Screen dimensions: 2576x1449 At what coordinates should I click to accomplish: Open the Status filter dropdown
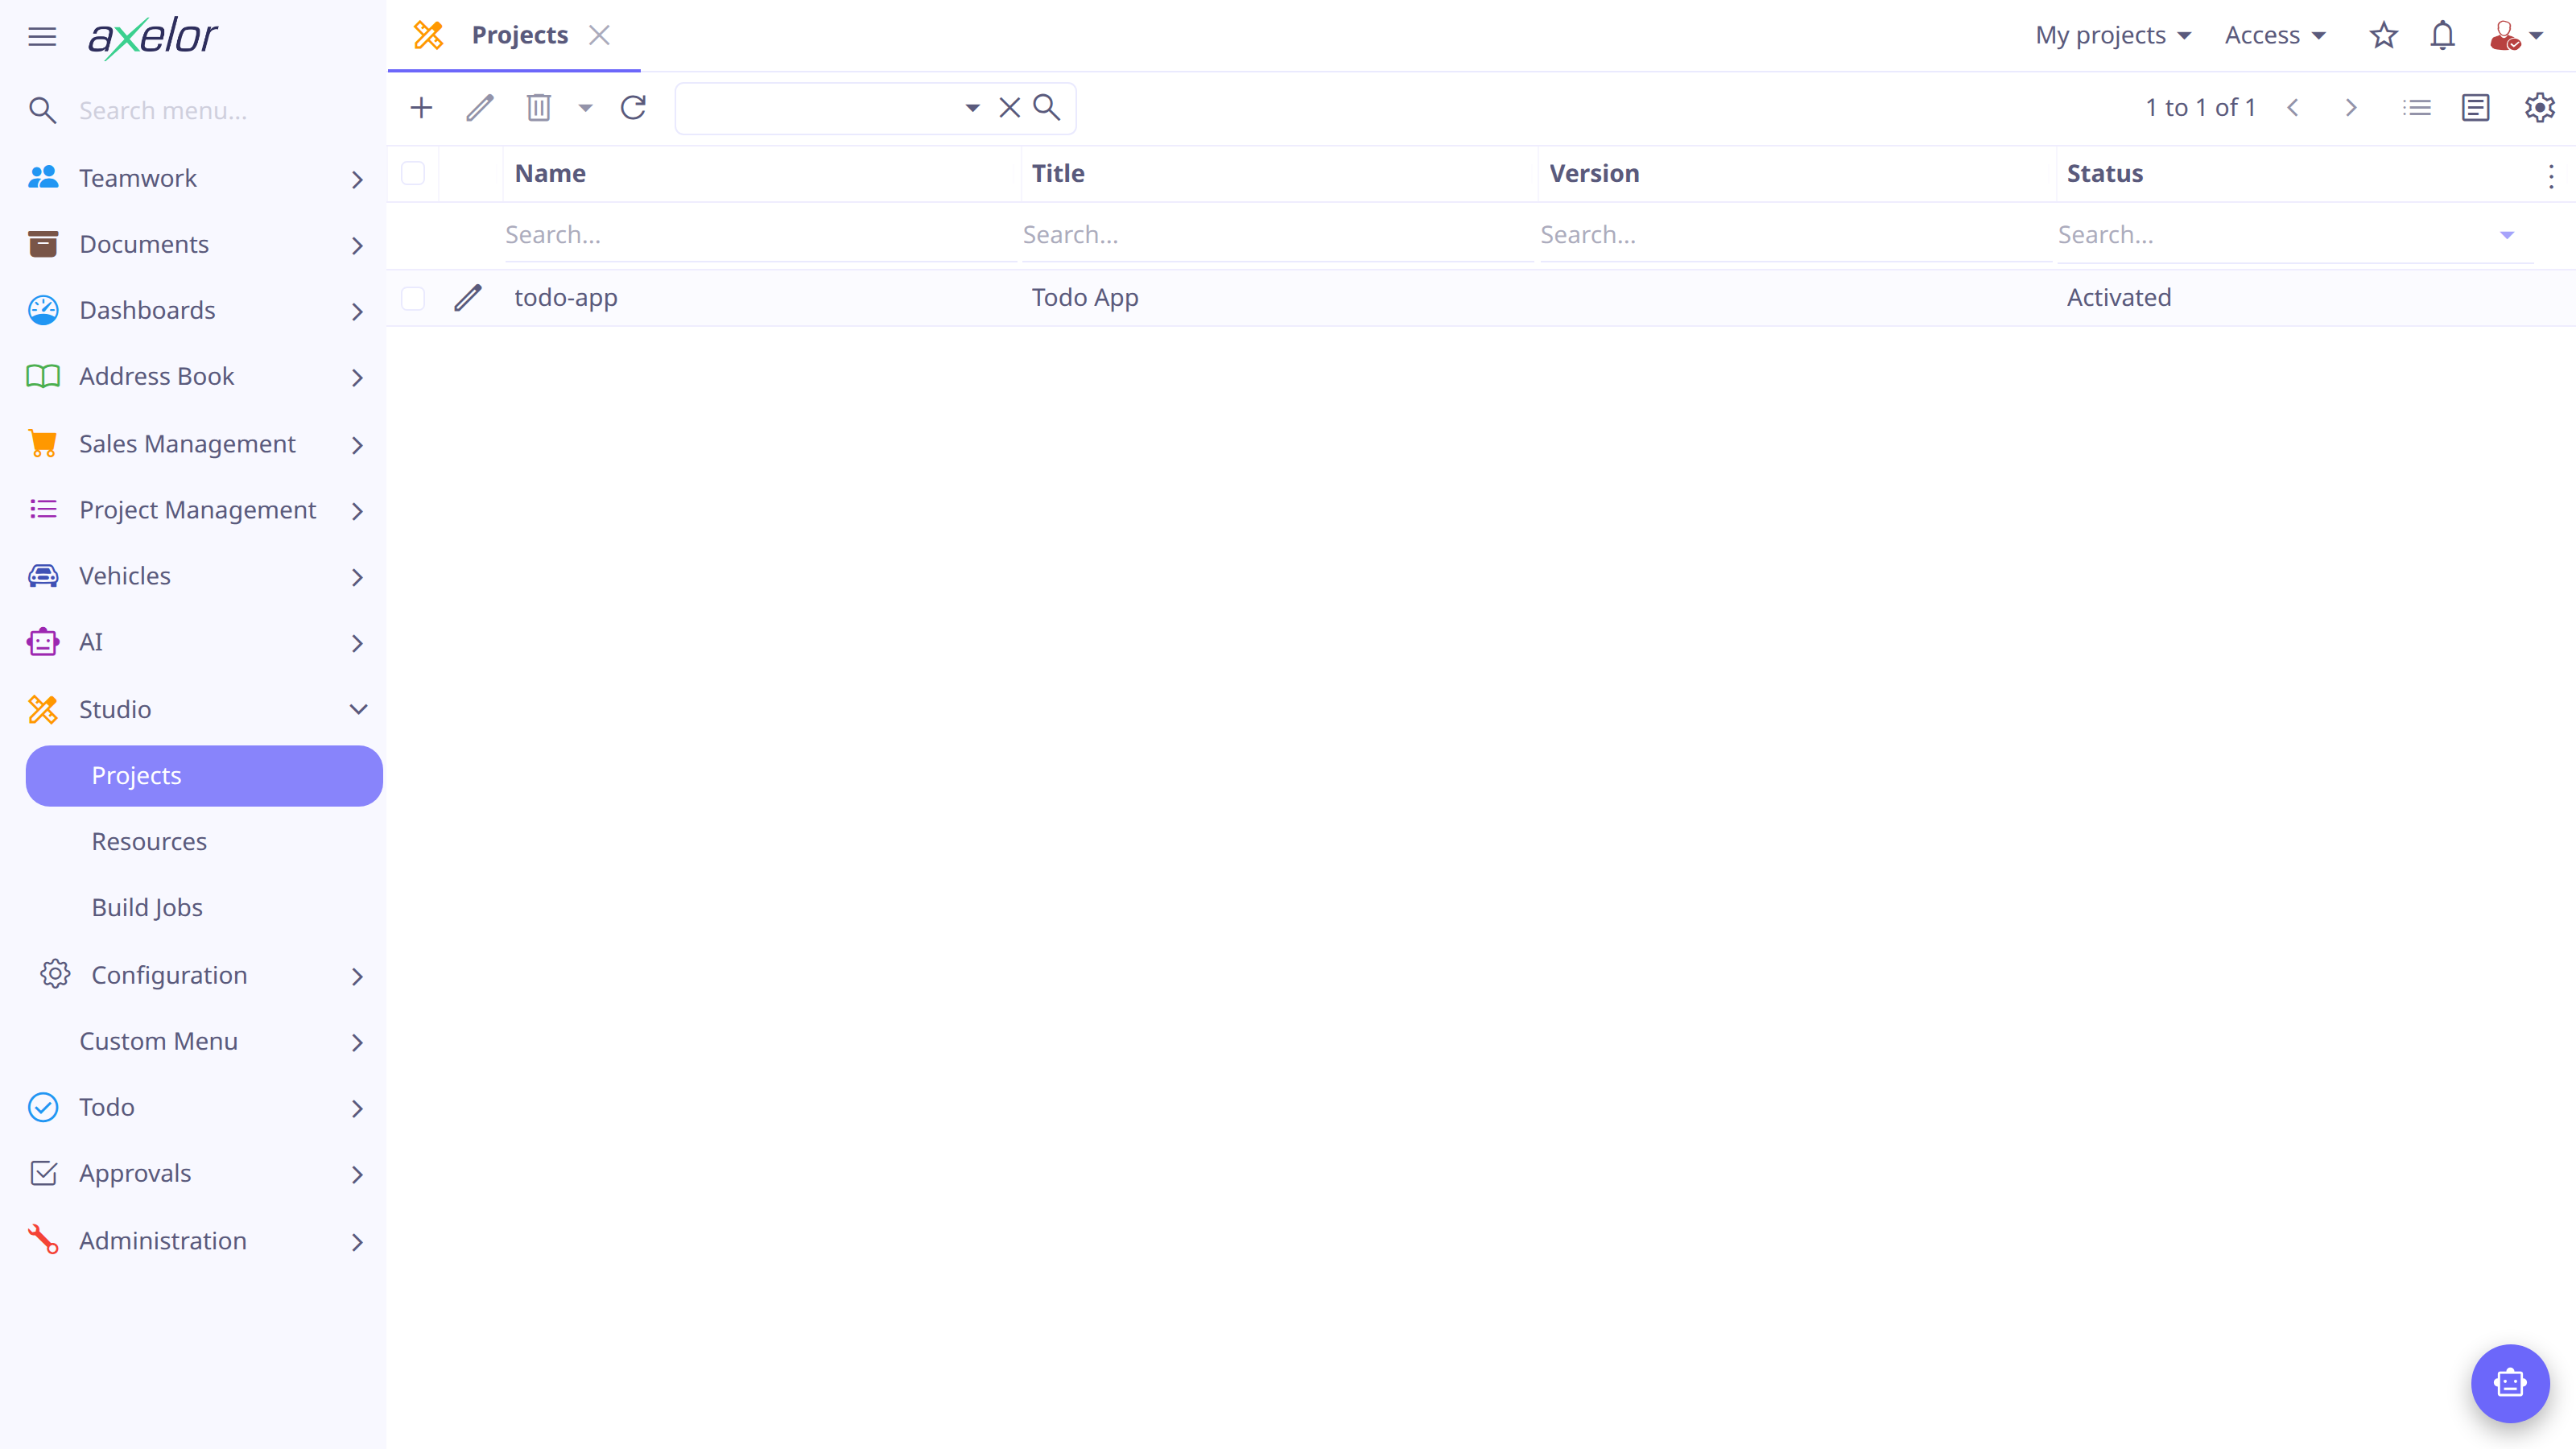[2507, 235]
